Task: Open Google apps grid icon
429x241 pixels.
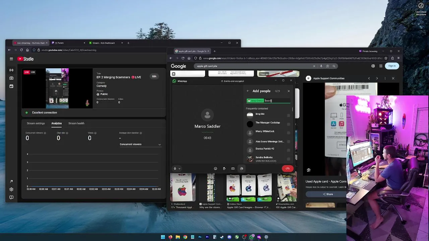Action: [x=381, y=66]
